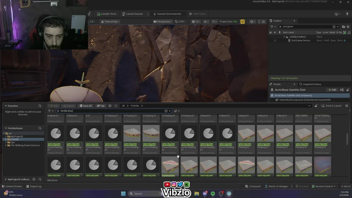Open content browser settings gear
The width and height of the screenshot is (352, 198).
click(346, 106)
